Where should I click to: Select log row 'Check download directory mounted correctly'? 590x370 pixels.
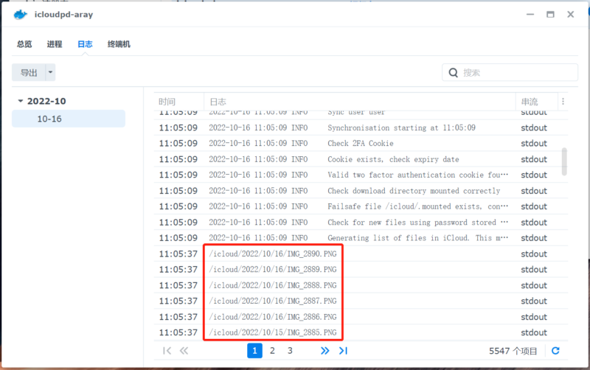click(x=361, y=191)
